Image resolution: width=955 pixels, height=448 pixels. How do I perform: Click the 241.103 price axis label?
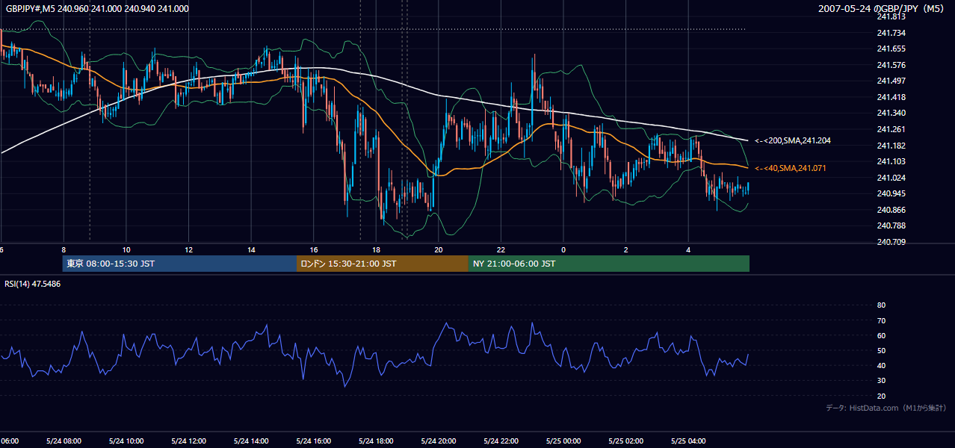(x=891, y=161)
